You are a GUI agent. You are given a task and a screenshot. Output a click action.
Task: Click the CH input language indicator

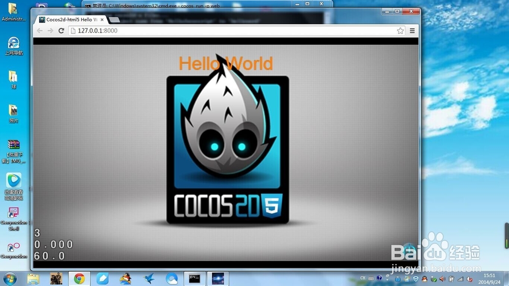(x=363, y=278)
